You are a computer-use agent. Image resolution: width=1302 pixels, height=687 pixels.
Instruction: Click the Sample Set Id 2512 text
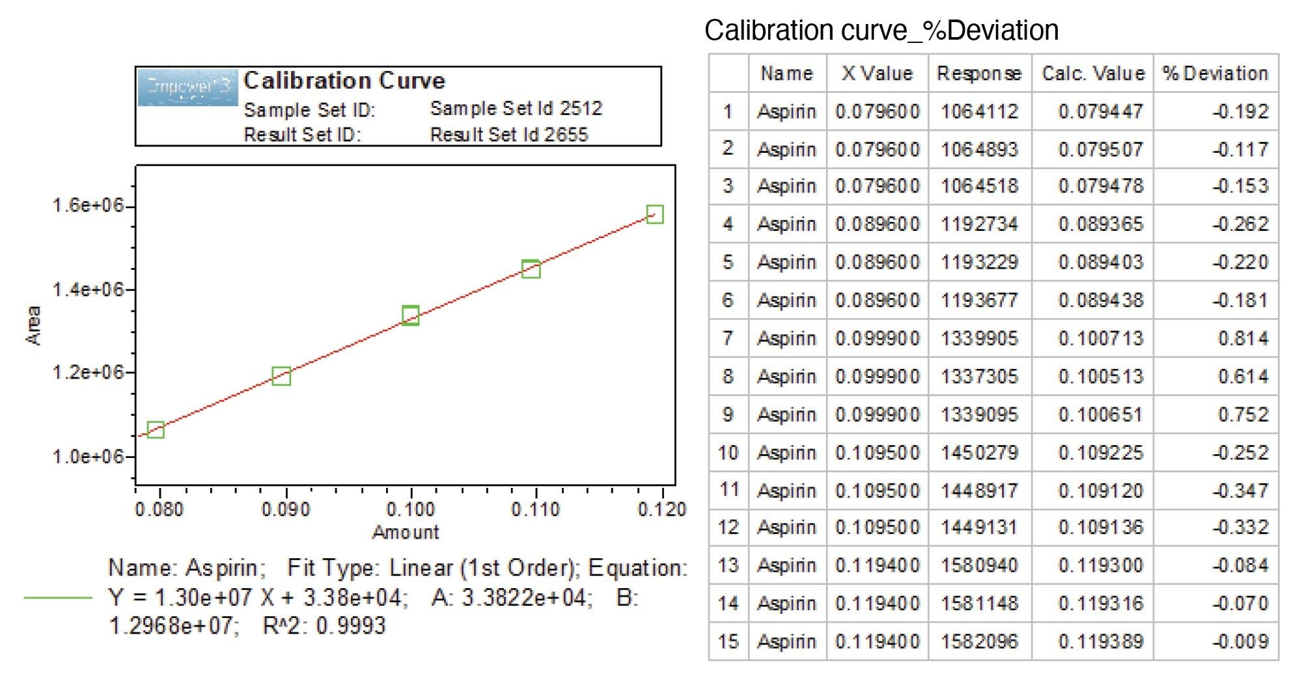(516, 108)
